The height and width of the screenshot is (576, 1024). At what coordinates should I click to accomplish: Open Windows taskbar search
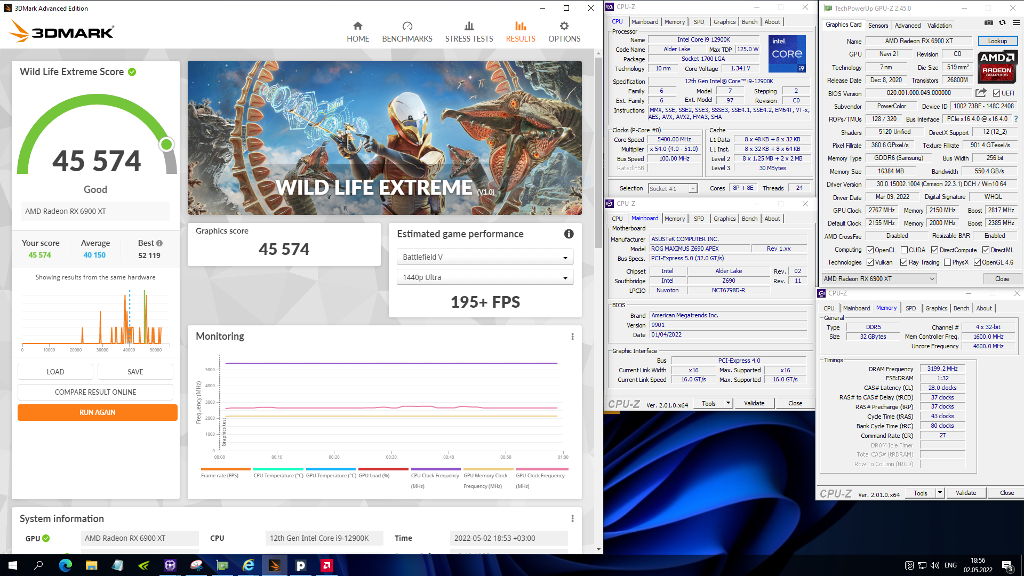coord(38,565)
